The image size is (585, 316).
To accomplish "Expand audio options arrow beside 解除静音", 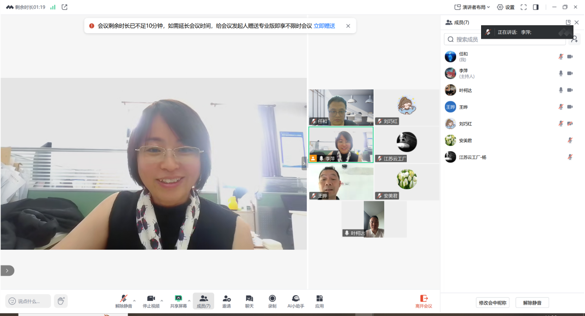I will 134,301.
